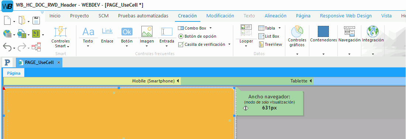Expand the Contenedores dropdown arrow
Image resolution: width=406 pixels, height=139 pixels.
(323, 54)
